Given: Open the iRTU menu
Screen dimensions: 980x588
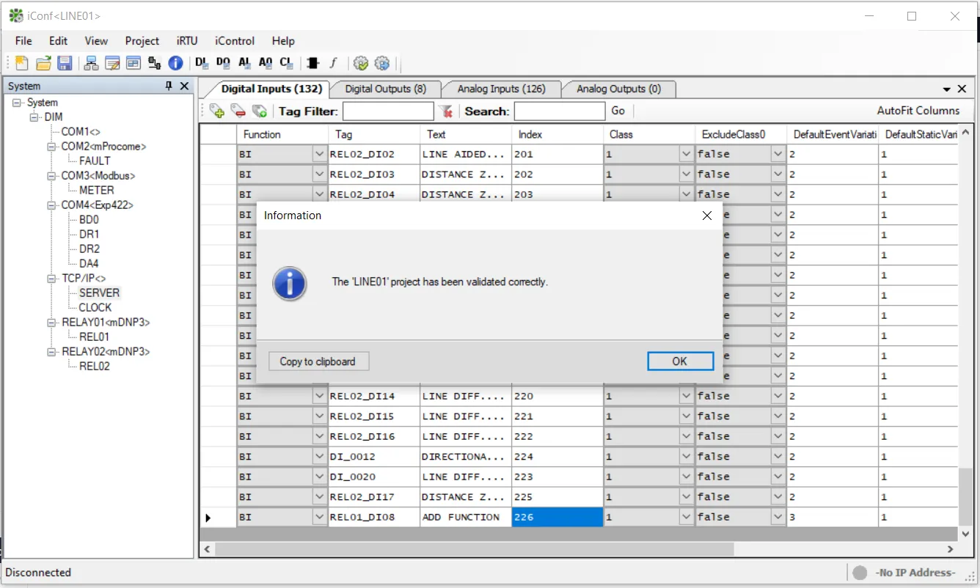Looking at the screenshot, I should click(x=187, y=41).
